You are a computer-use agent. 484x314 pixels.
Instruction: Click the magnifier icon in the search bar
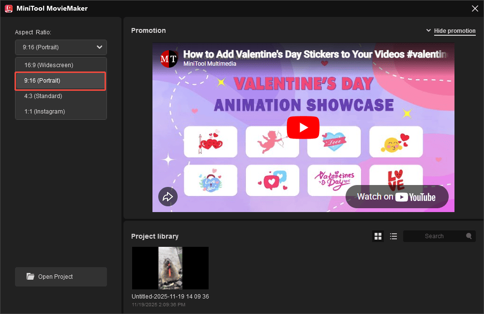[x=468, y=236]
